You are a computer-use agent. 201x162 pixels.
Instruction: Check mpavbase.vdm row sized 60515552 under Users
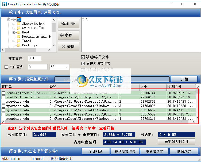coord(3,114)
